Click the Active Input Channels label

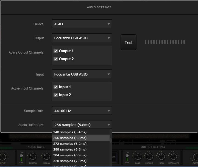tap(27, 88)
